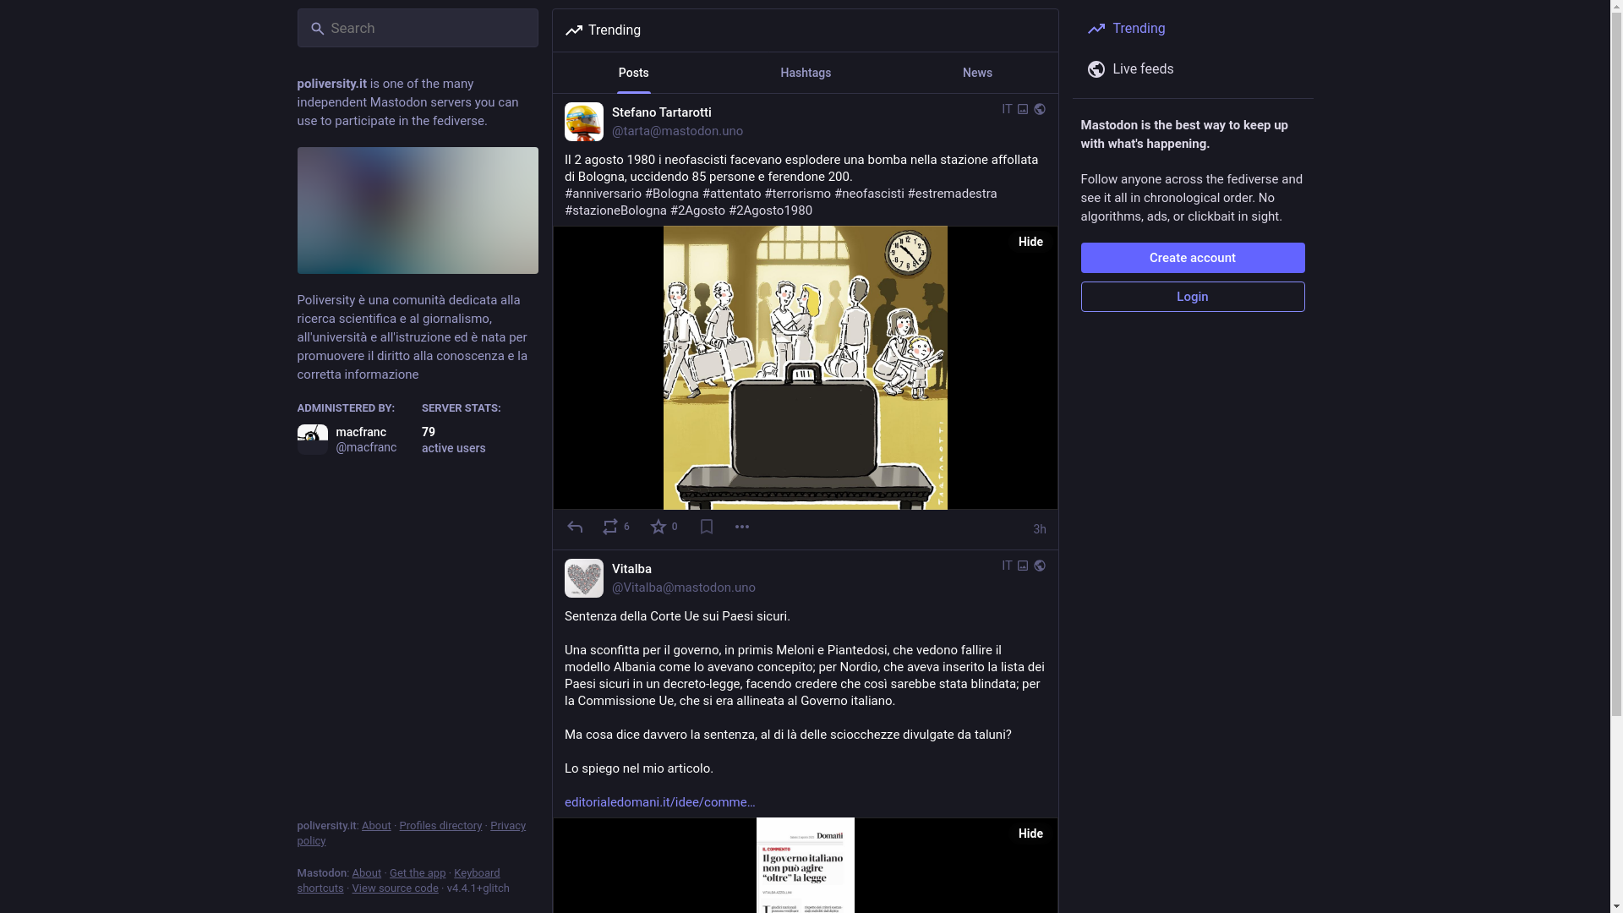Click the blurred server banner image
Screen dimensions: 1623x913
tap(418, 210)
